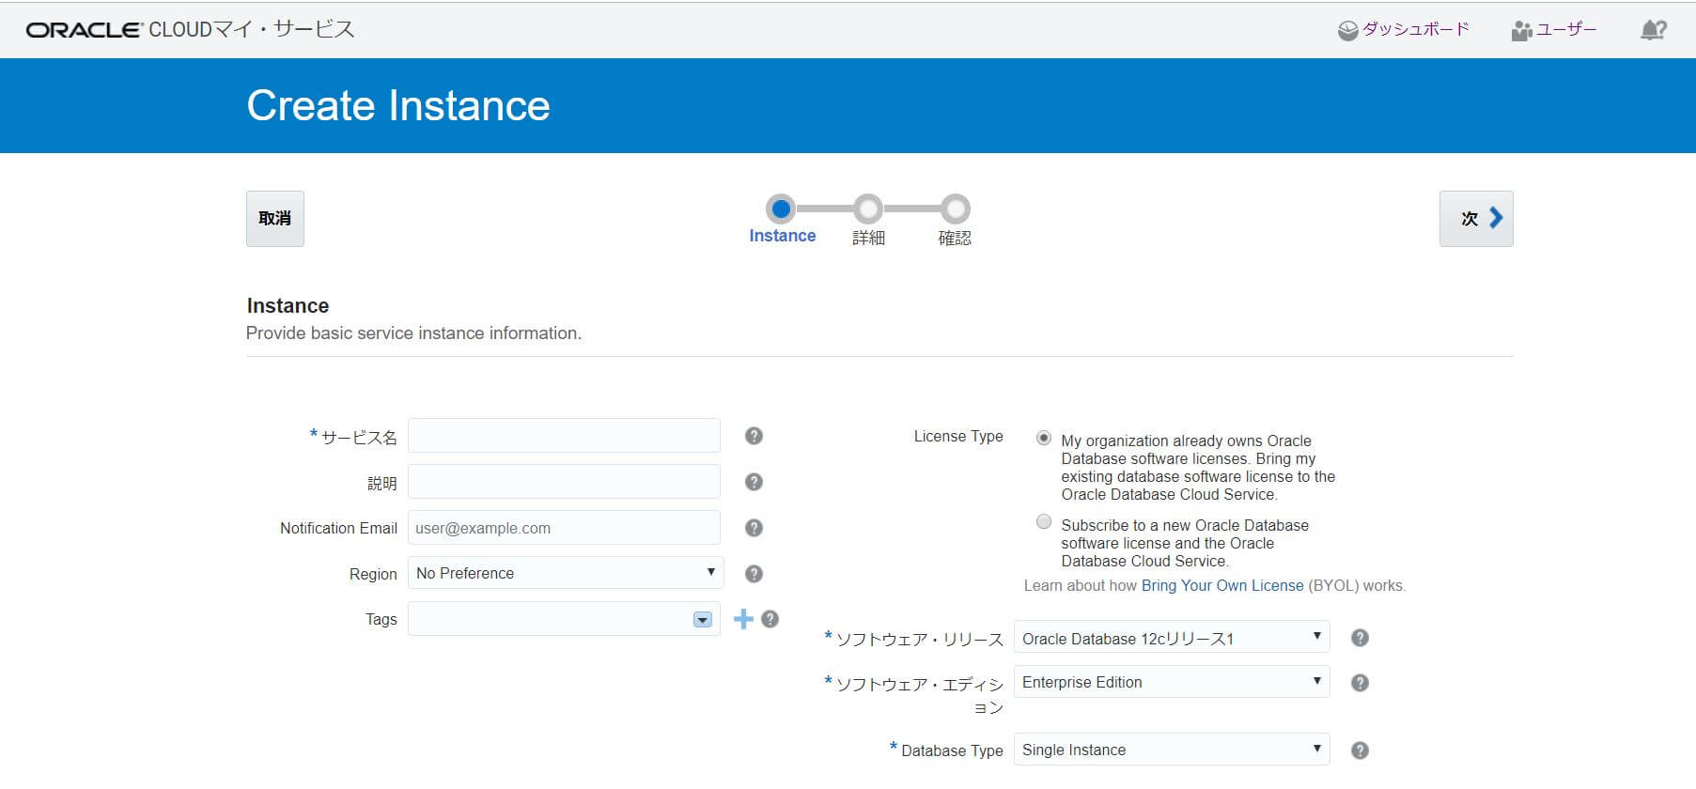This screenshot has height=789, width=1696.
Task: Open the ソフトウェア・リリース dropdown
Action: pyautogui.click(x=1172, y=638)
